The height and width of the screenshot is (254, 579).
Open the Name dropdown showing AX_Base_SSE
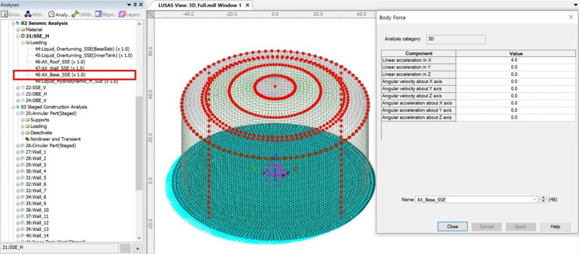tap(534, 199)
